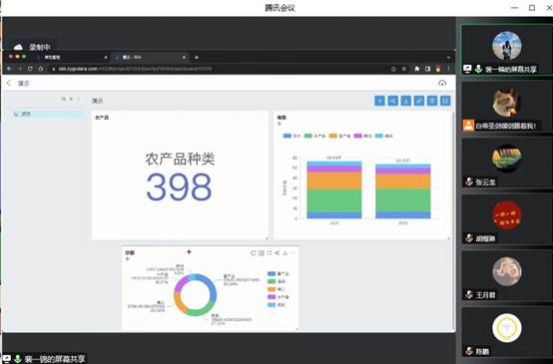The image size is (553, 364).
Task: Click the blue download icon in dashboard toolbar
Action: pyautogui.click(x=406, y=101)
